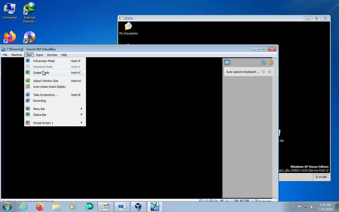Screen dimensions: 339x212
Task: Click the notification center exclamation icon
Action: (x=227, y=63)
